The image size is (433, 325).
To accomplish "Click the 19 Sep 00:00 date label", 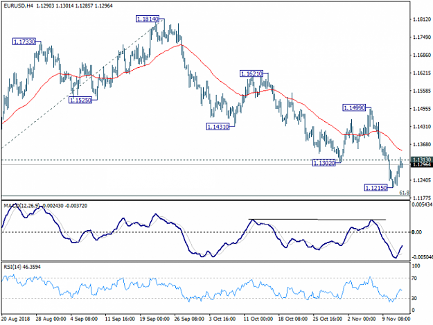I will (154, 319).
